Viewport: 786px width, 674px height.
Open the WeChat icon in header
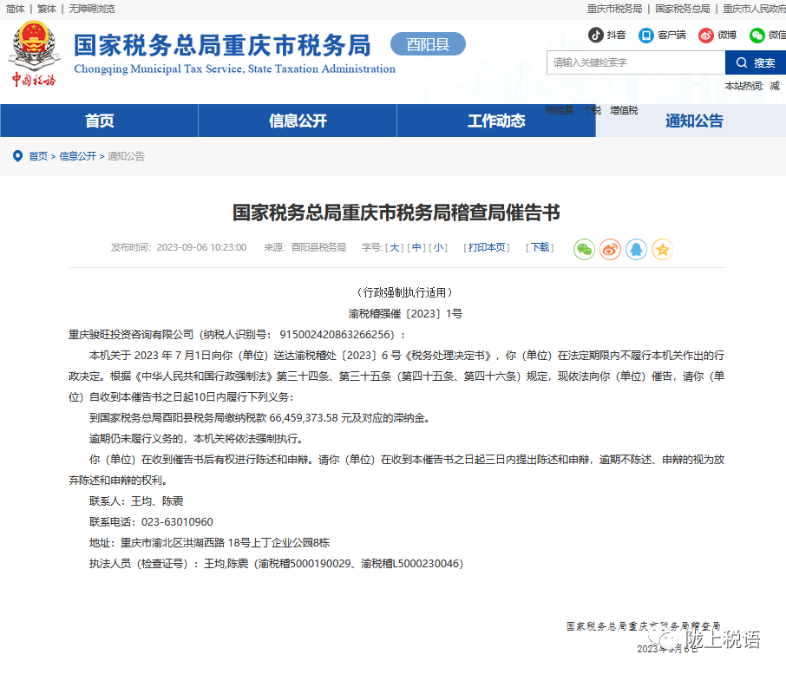tap(757, 35)
